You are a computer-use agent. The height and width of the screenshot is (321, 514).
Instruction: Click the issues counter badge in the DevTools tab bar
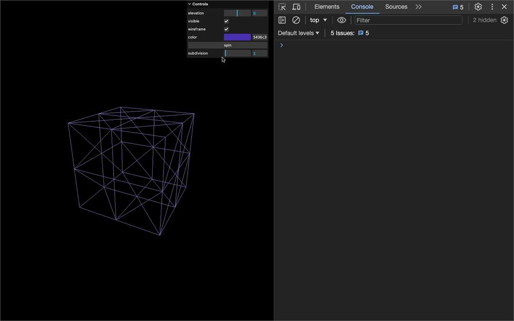458,7
